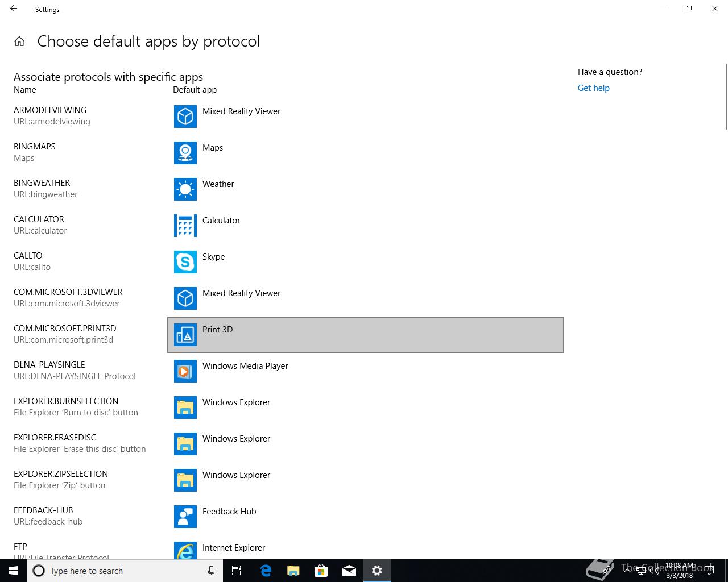Click the CALLTO protocol name

coord(28,256)
